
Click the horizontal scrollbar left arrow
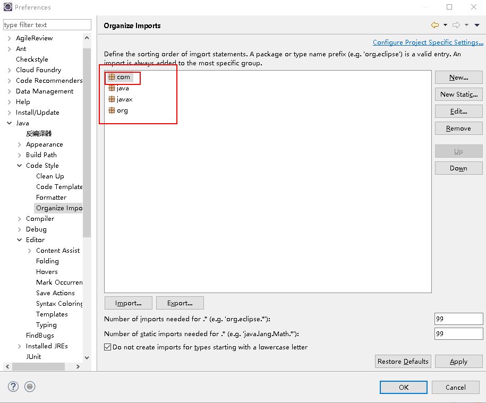pos(7,367)
